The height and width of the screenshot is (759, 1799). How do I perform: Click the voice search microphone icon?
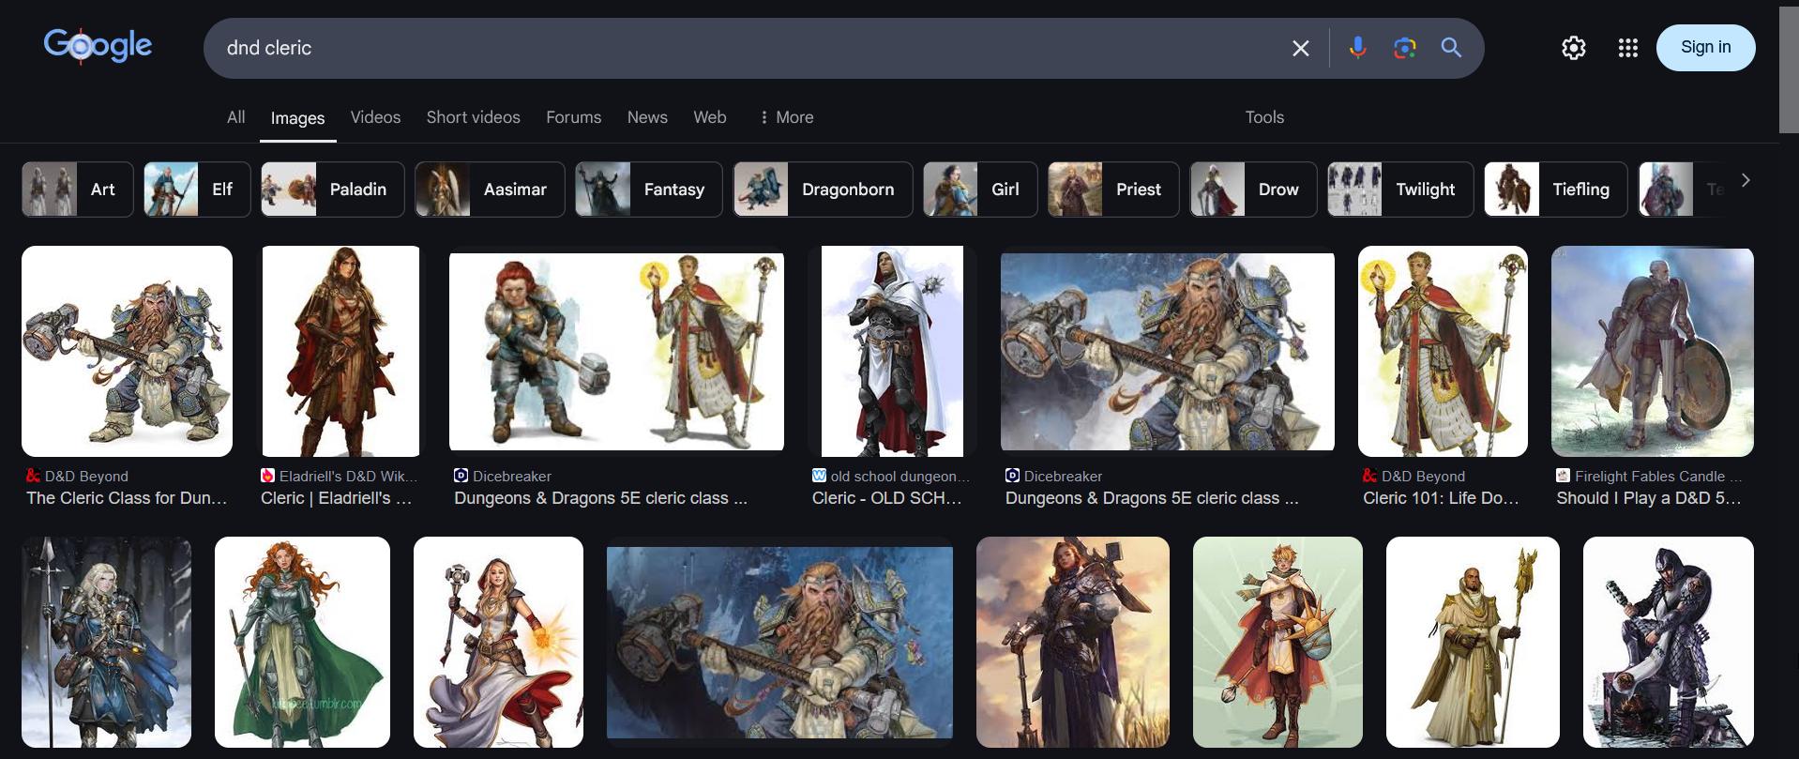[1357, 48]
